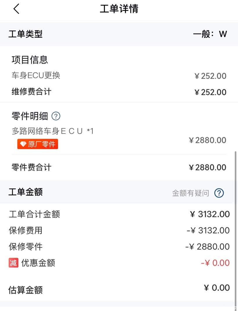Select the 工单类型 row label
Viewport: 238px width, 311px height.
tap(26, 34)
